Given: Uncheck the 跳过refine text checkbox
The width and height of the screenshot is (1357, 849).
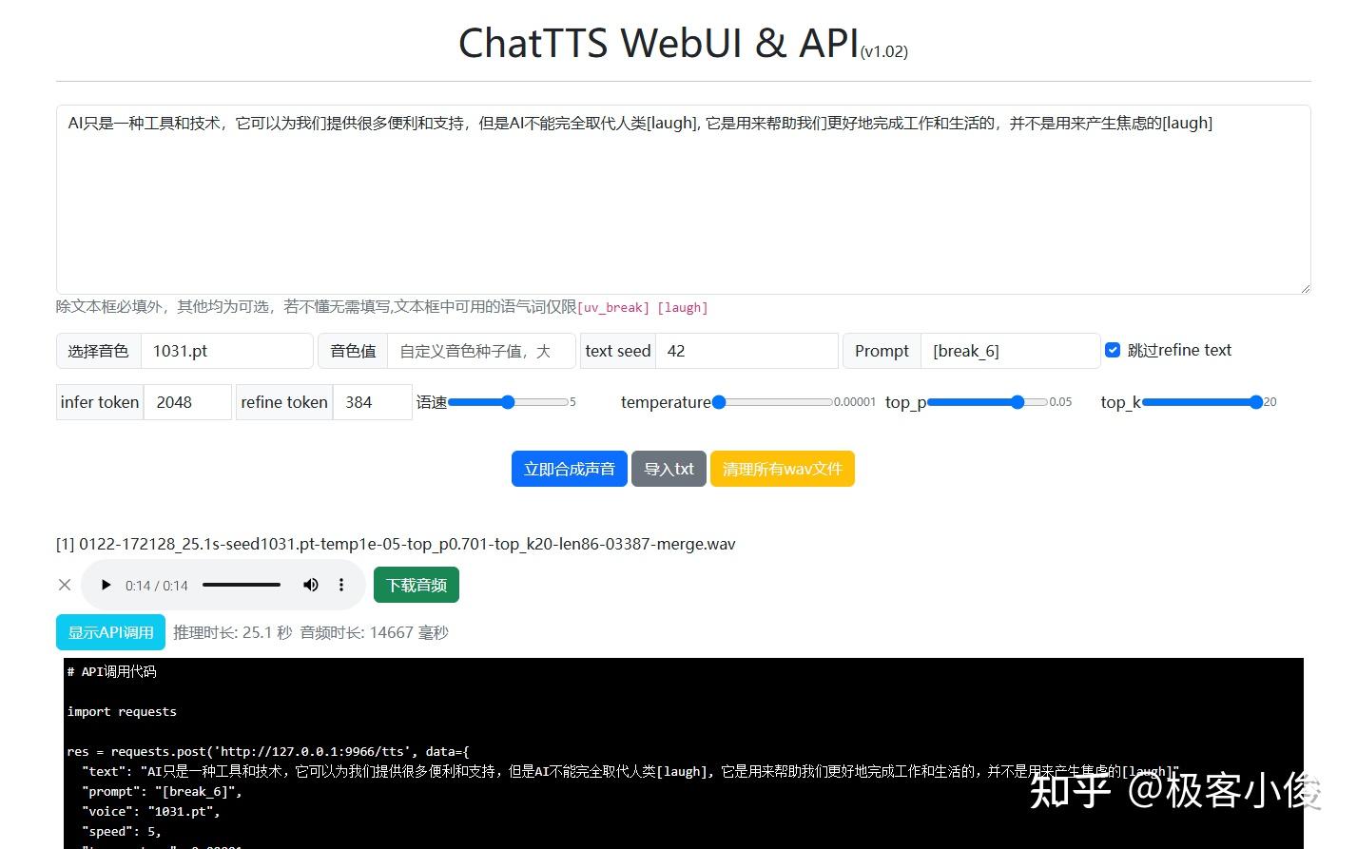Looking at the screenshot, I should pyautogui.click(x=1112, y=349).
